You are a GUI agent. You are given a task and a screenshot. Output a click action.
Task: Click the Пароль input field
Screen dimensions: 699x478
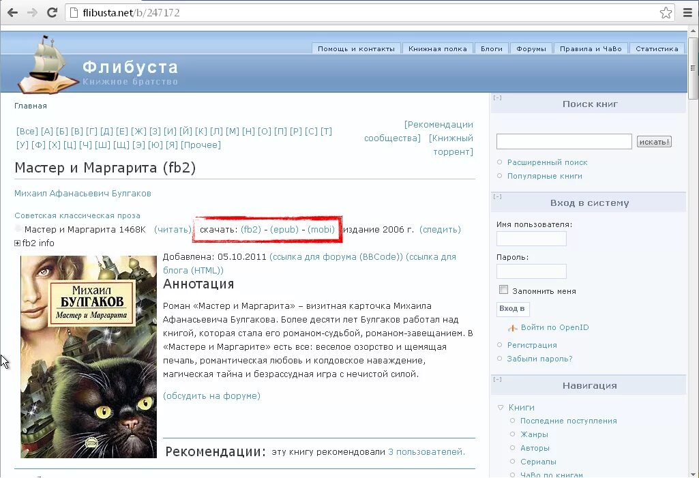pyautogui.click(x=531, y=271)
